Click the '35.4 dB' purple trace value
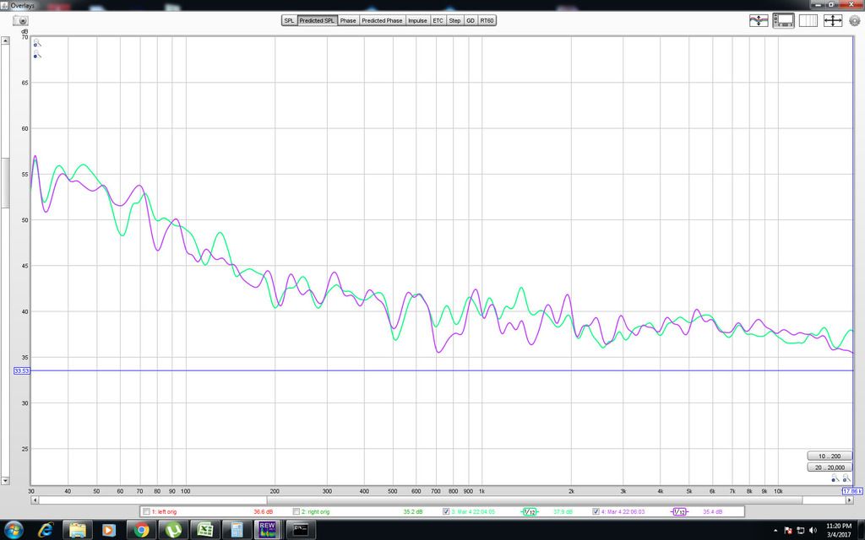The image size is (865, 540). point(713,512)
